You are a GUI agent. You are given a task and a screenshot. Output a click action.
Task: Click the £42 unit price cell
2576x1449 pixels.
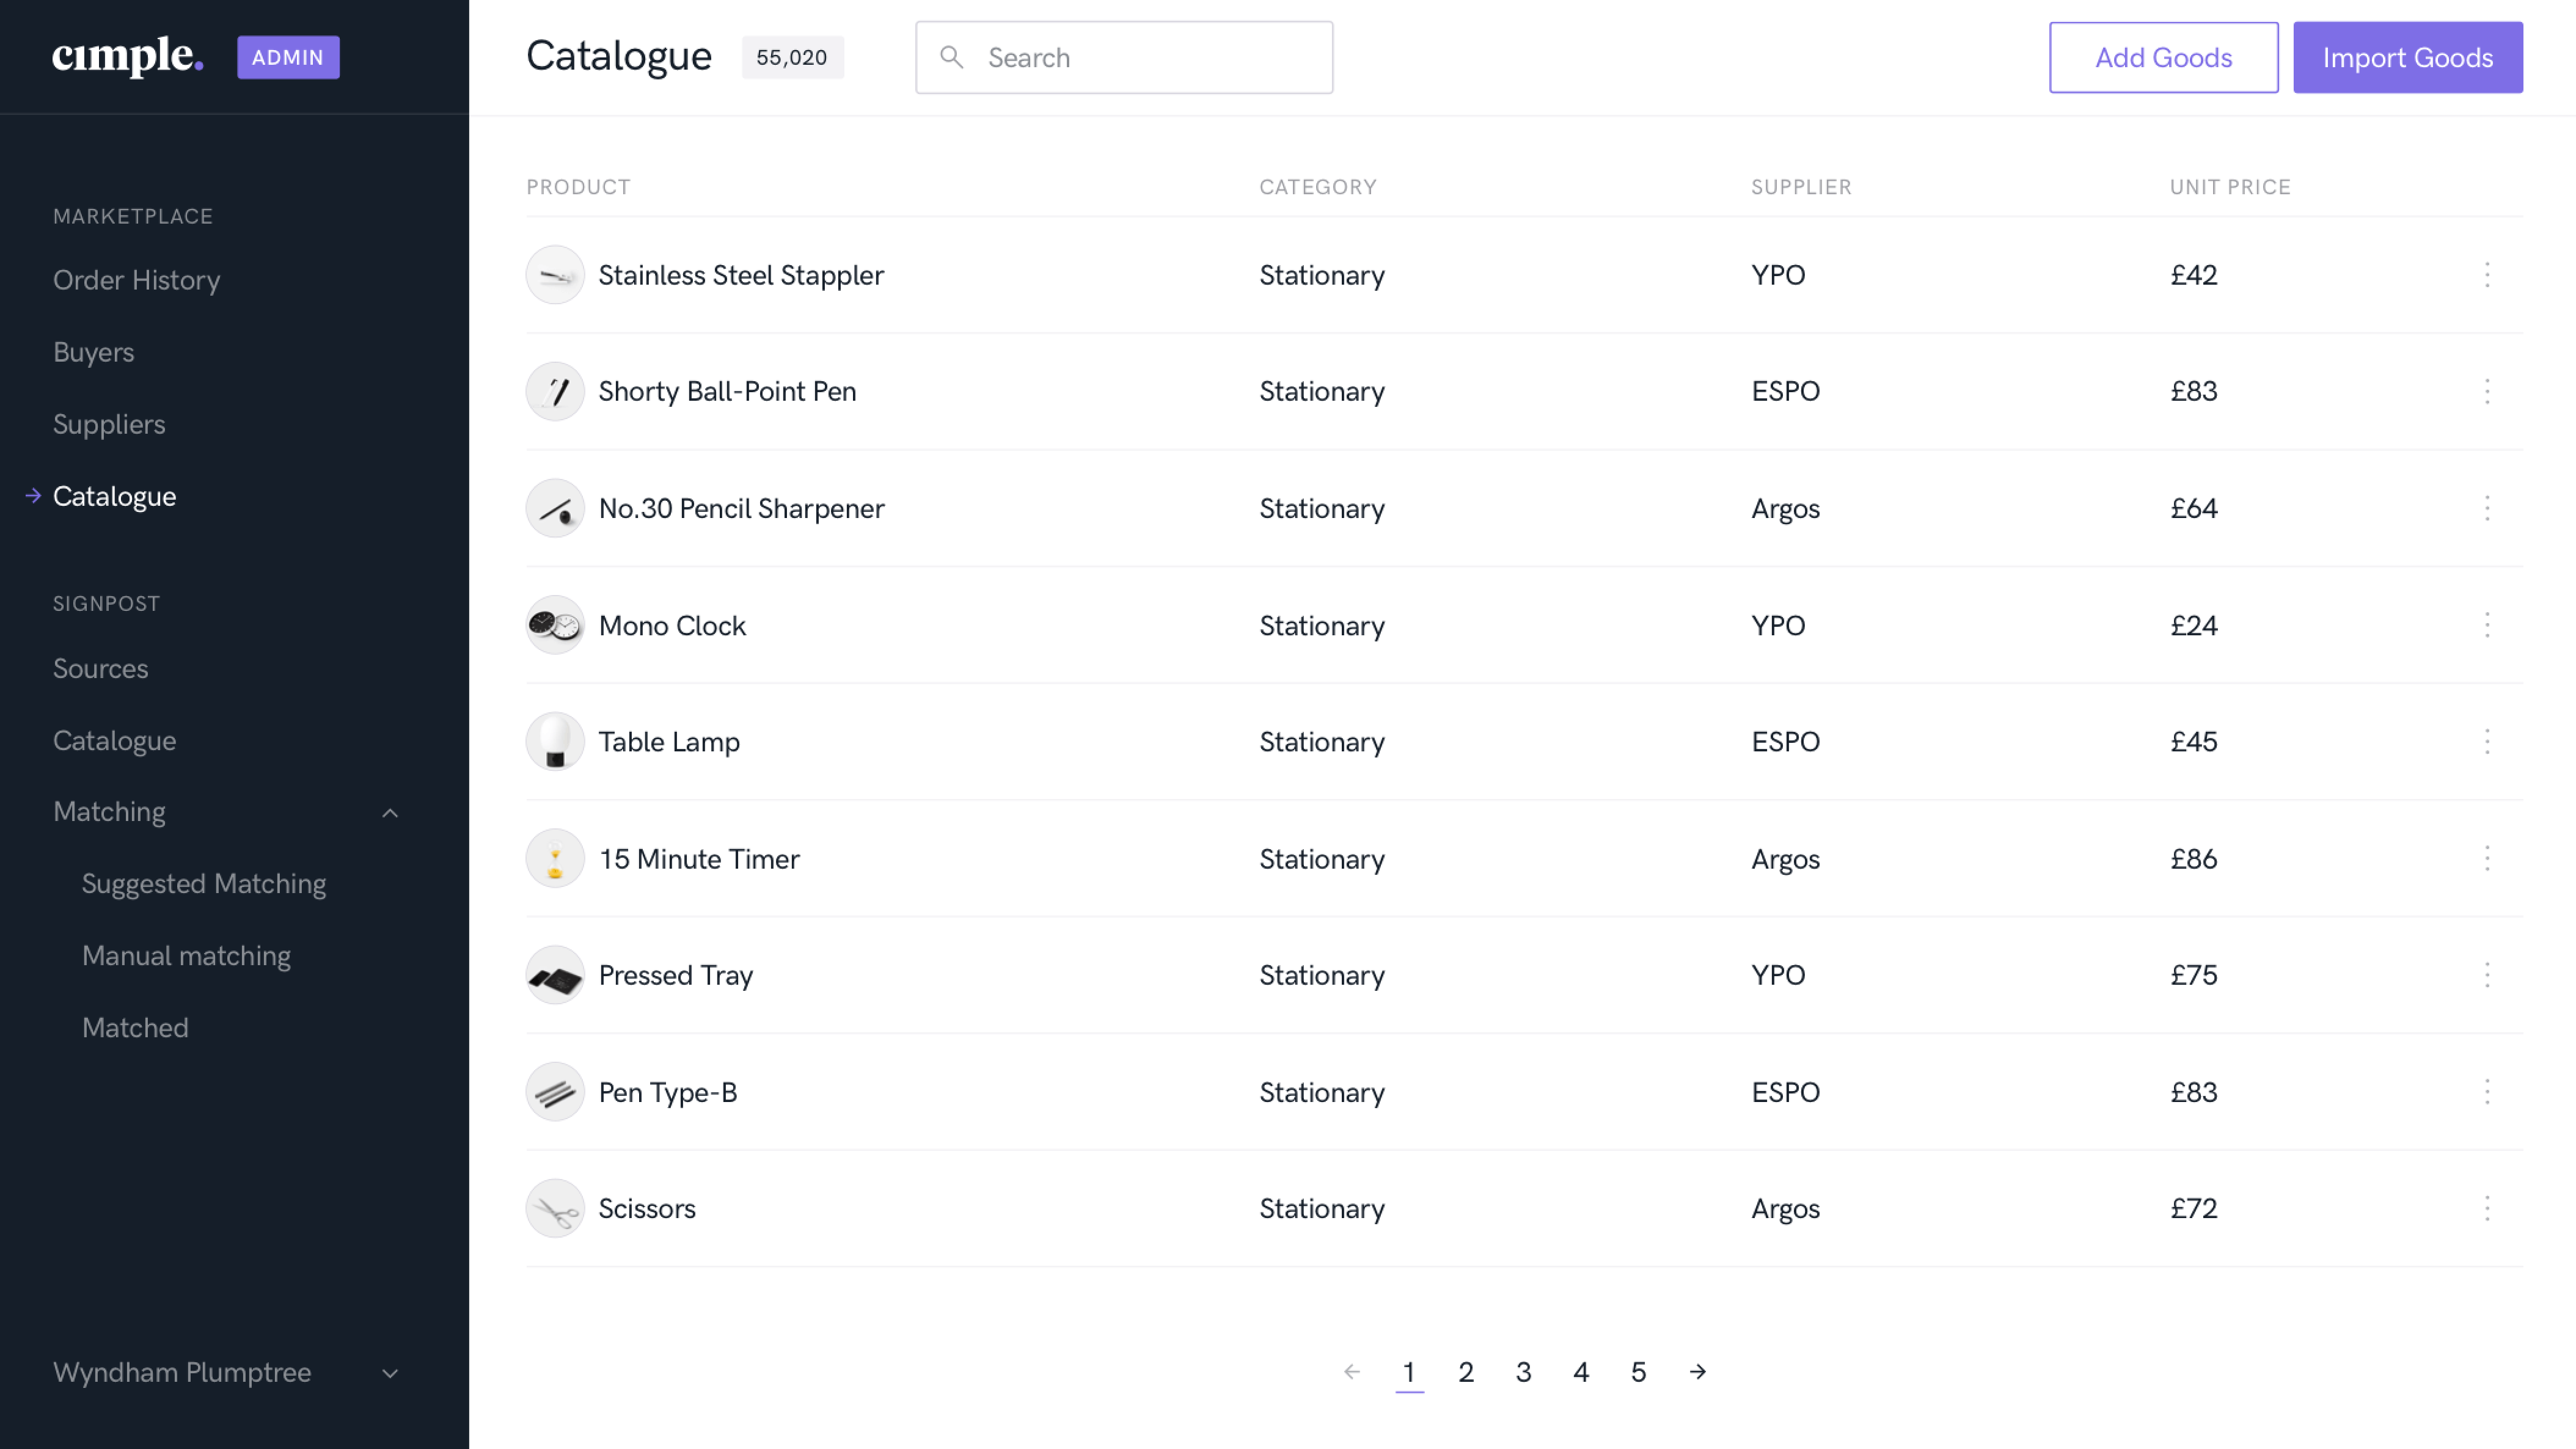pos(2193,275)
